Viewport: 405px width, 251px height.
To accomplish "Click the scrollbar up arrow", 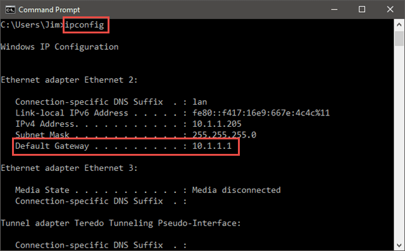I will click(399, 25).
